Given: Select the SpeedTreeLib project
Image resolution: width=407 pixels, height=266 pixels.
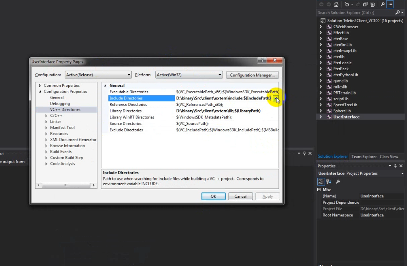Looking at the screenshot, I should [x=345, y=105].
